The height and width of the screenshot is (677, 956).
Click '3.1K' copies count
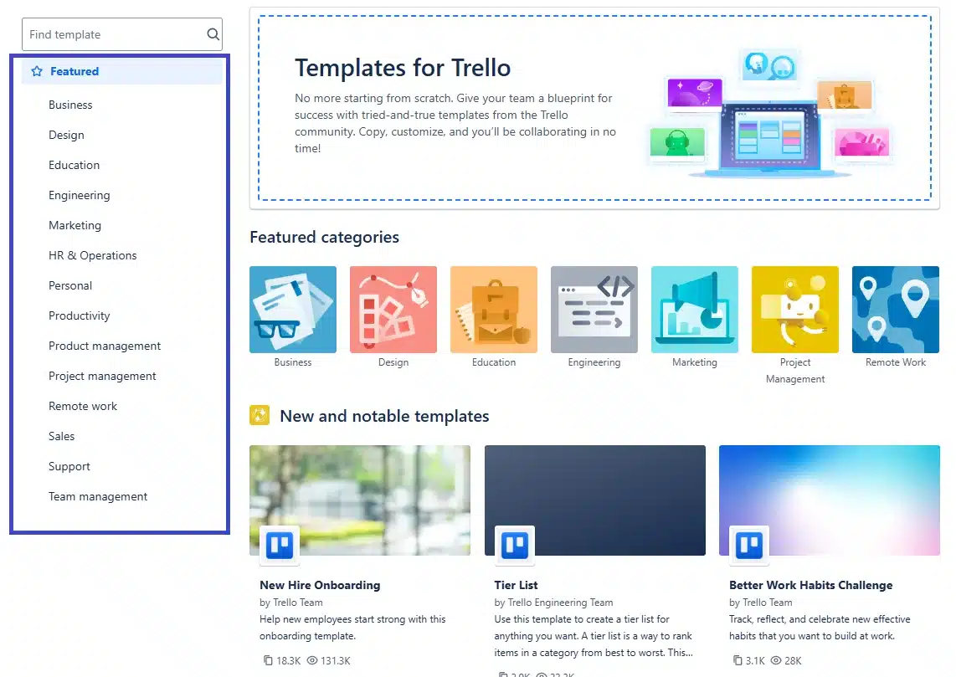755,660
